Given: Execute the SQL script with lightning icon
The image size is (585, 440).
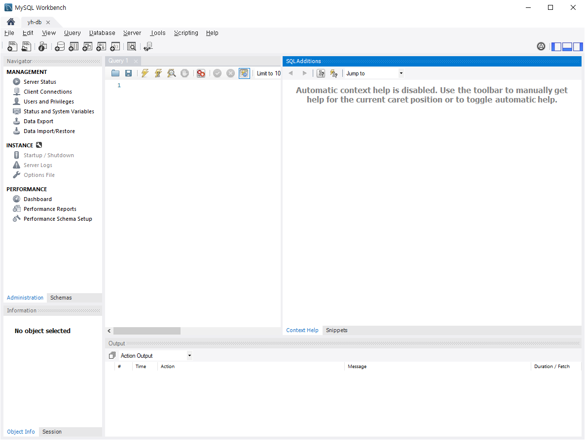Looking at the screenshot, I should click(x=145, y=73).
